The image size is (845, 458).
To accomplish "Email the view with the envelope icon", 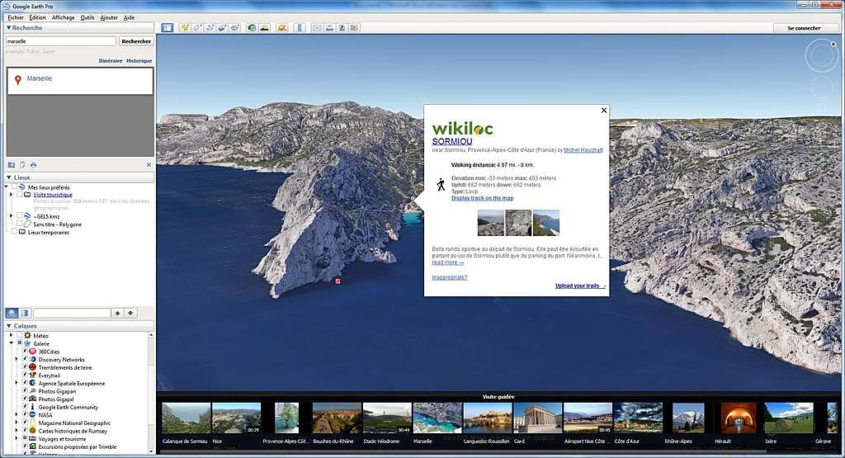I will pos(317,27).
